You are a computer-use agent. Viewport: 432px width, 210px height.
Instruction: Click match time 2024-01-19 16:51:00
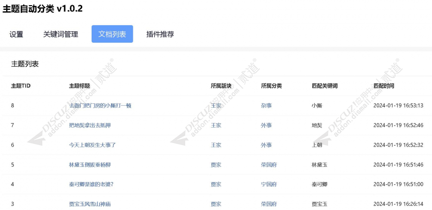click(x=398, y=184)
